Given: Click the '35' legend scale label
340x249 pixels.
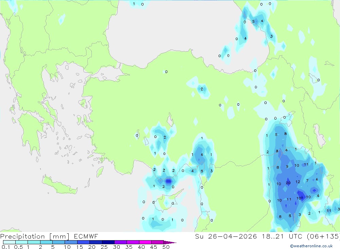Looking at the screenshot, I should 129,247.
